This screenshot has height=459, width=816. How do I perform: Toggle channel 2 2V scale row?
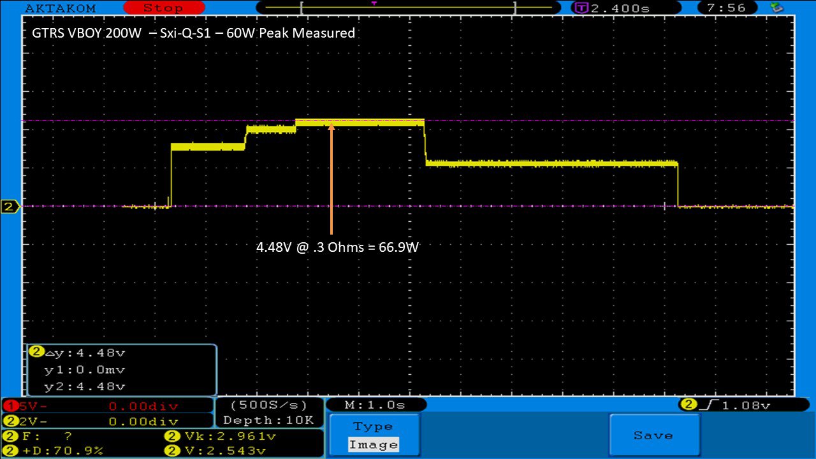click(x=107, y=421)
